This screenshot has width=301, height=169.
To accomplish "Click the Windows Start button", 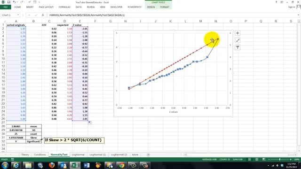I will (x=5, y=165).
